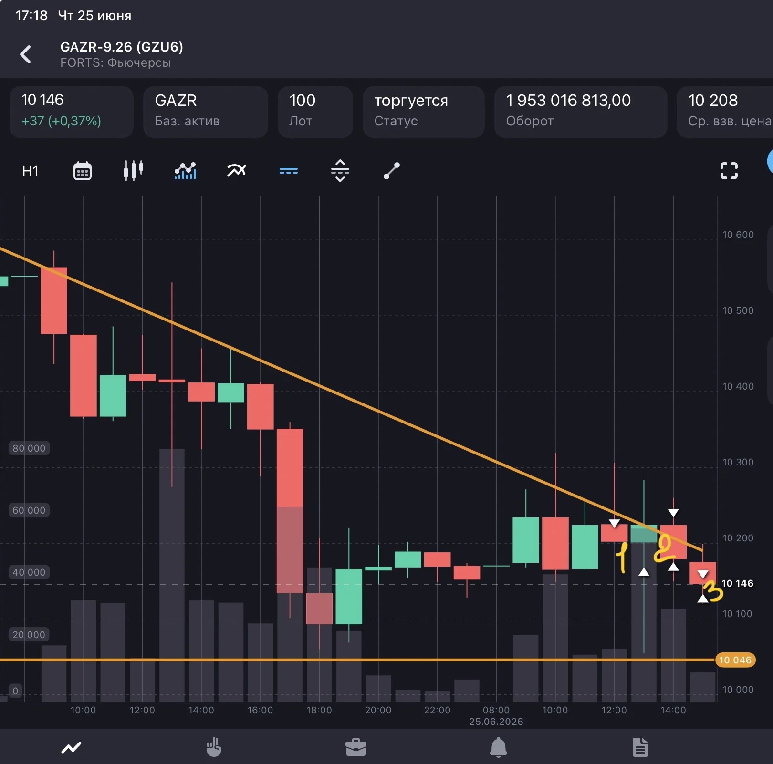
Task: Change the candlestick chart type
Action: coord(134,171)
